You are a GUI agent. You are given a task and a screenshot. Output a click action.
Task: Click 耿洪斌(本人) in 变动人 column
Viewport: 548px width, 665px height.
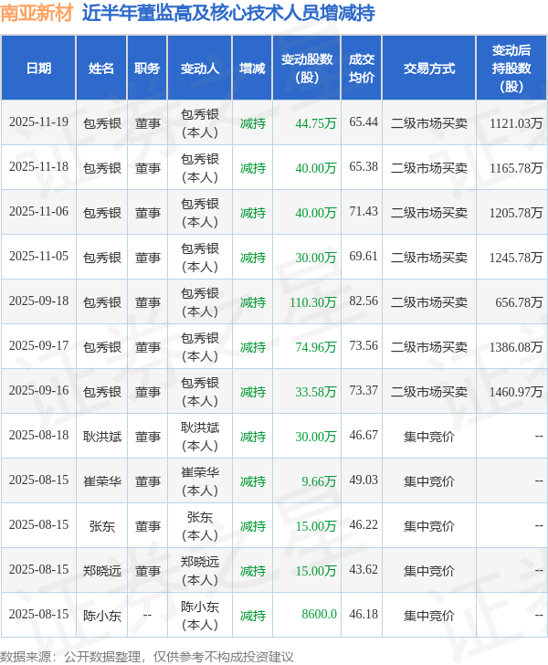coord(200,437)
